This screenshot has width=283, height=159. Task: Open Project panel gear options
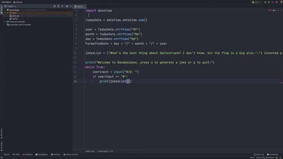tap(67, 6)
